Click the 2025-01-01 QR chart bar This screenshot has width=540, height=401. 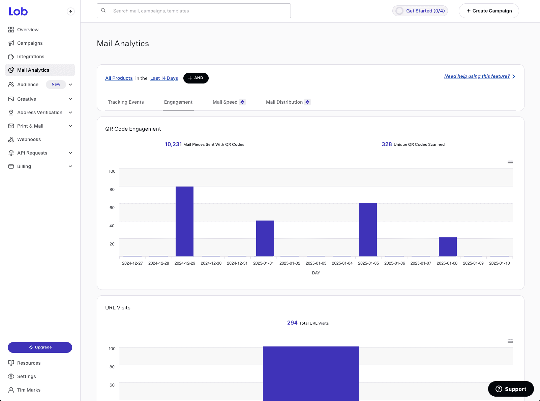265,238
